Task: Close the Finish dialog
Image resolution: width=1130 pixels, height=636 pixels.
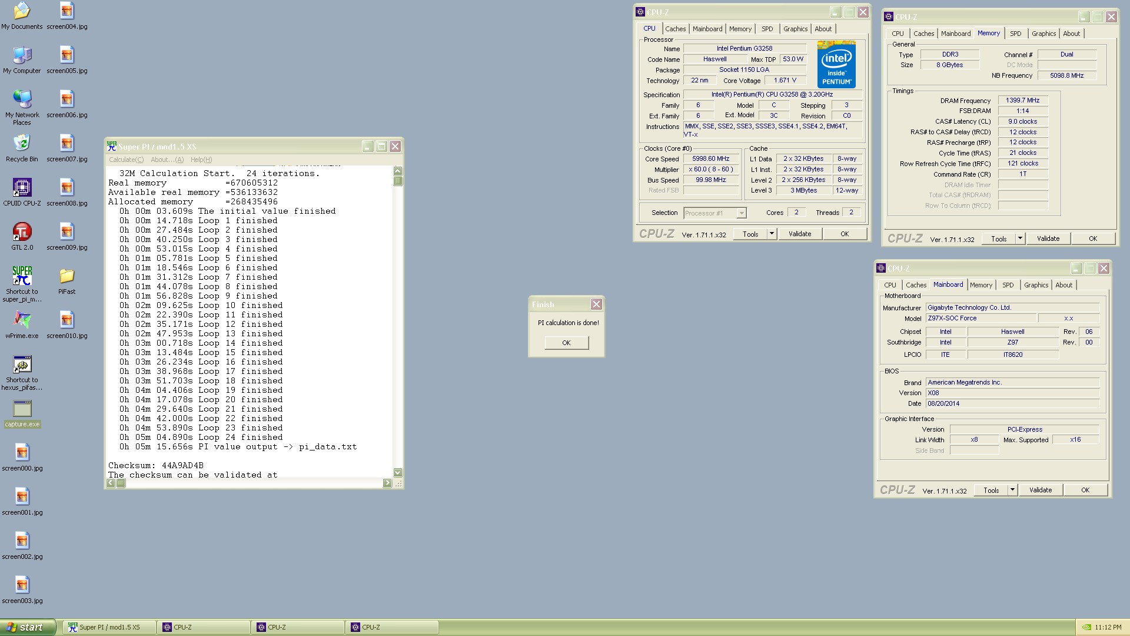Action: 596,304
